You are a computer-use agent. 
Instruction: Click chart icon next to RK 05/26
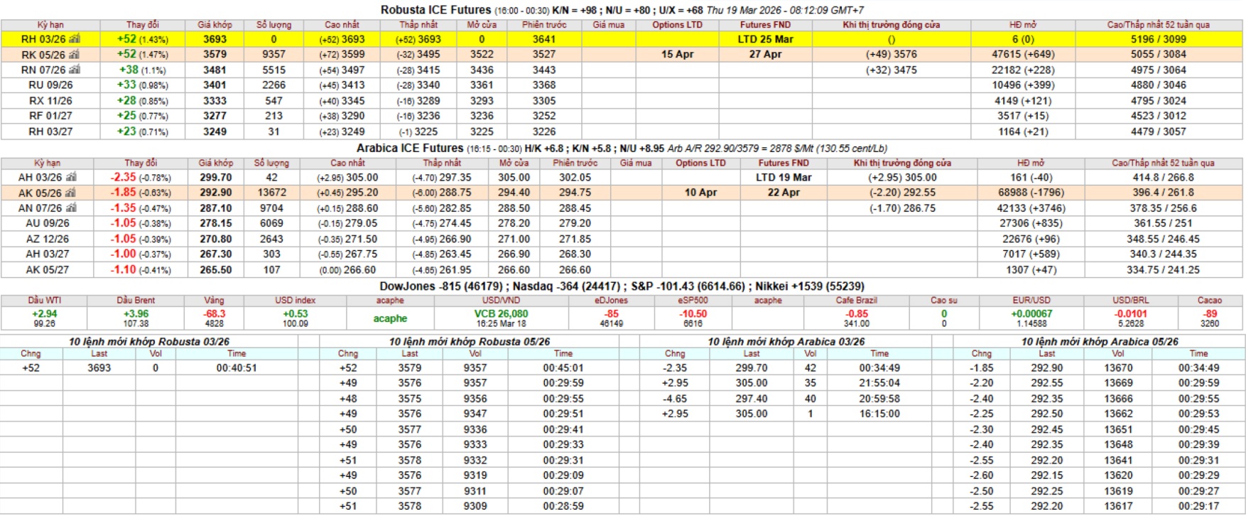coord(75,55)
